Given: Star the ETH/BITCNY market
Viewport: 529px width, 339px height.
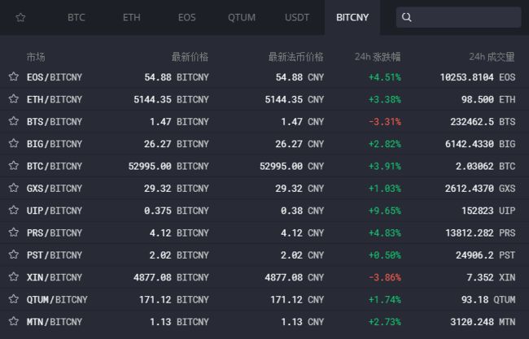Looking at the screenshot, I should point(14,98).
